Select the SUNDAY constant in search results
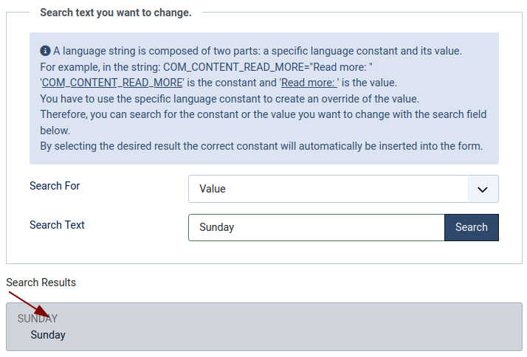 [x=38, y=319]
